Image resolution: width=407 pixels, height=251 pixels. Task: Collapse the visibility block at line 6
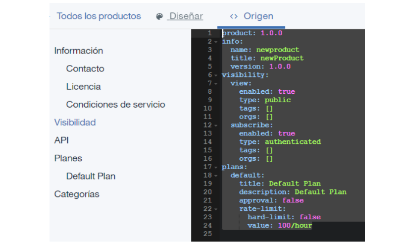point(216,75)
